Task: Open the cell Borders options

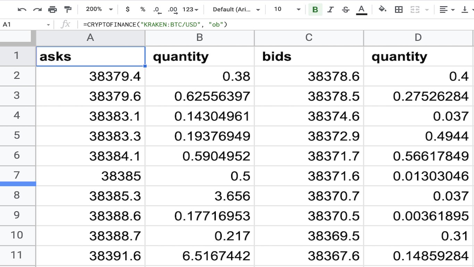Action: point(399,9)
